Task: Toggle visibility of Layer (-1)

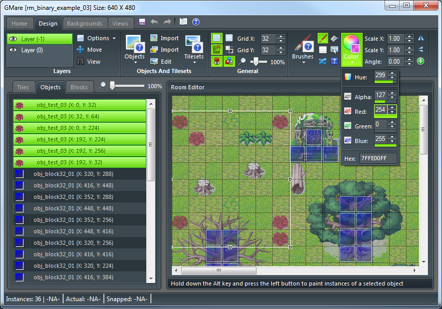Action: pyautogui.click(x=13, y=39)
